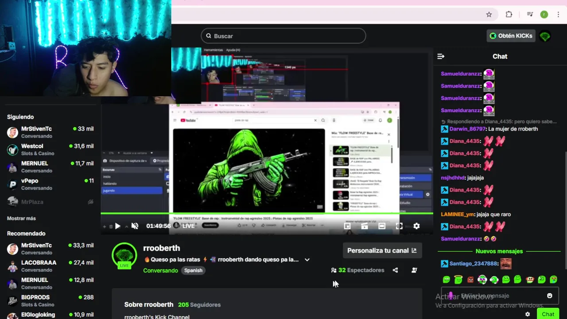Open LACOBRAAA recommended channel
This screenshot has height=319, width=567.
tap(50, 266)
